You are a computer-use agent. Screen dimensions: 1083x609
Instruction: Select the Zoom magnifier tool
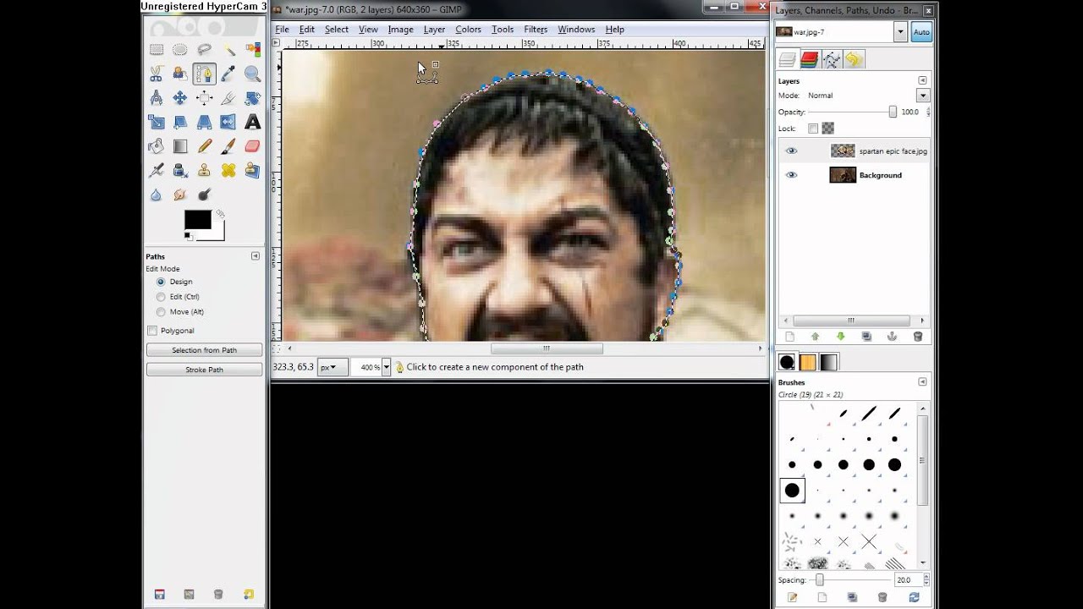[252, 74]
